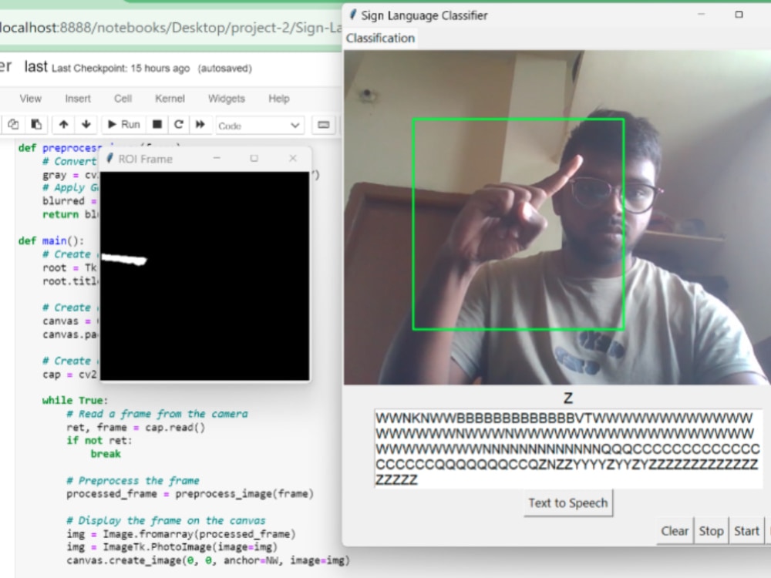Click the notebook title 'last'
This screenshot has width=771, height=578.
[36, 67]
